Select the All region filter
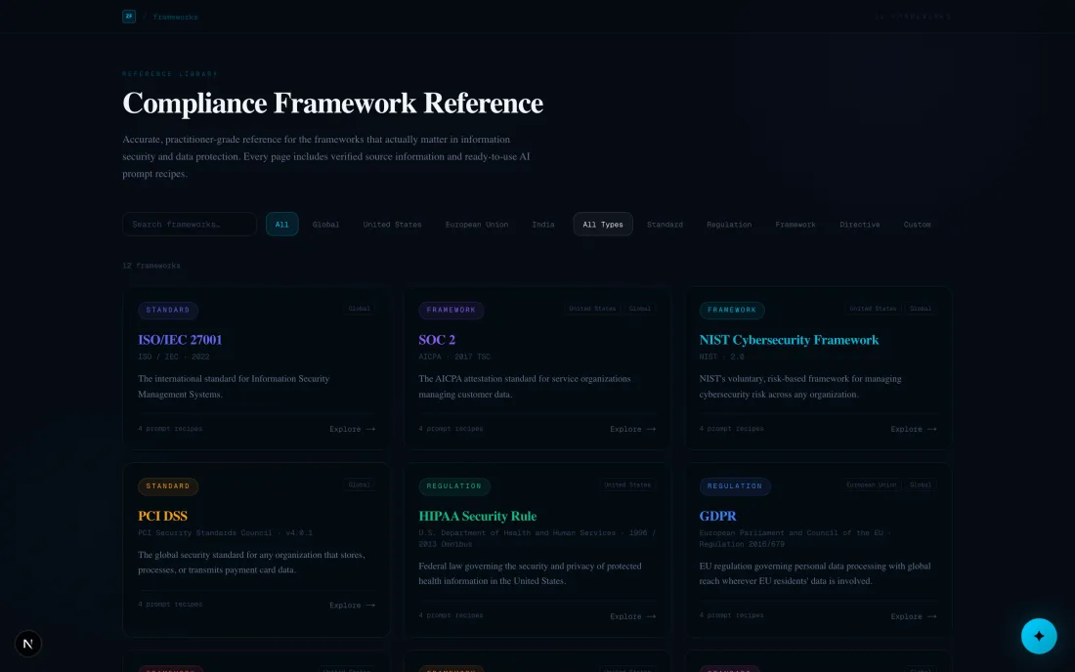 pyautogui.click(x=281, y=224)
